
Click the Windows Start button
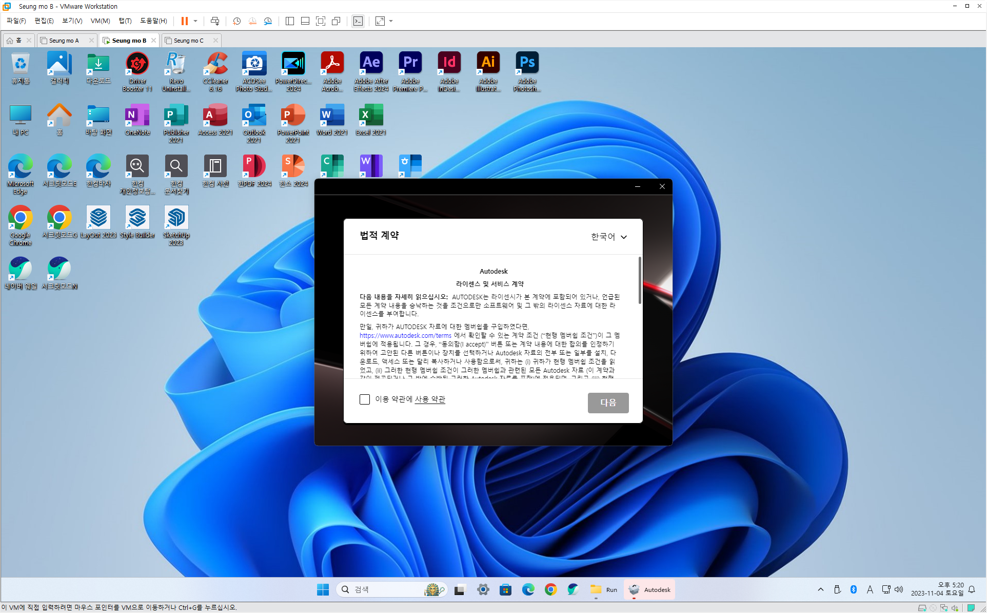[x=323, y=590]
